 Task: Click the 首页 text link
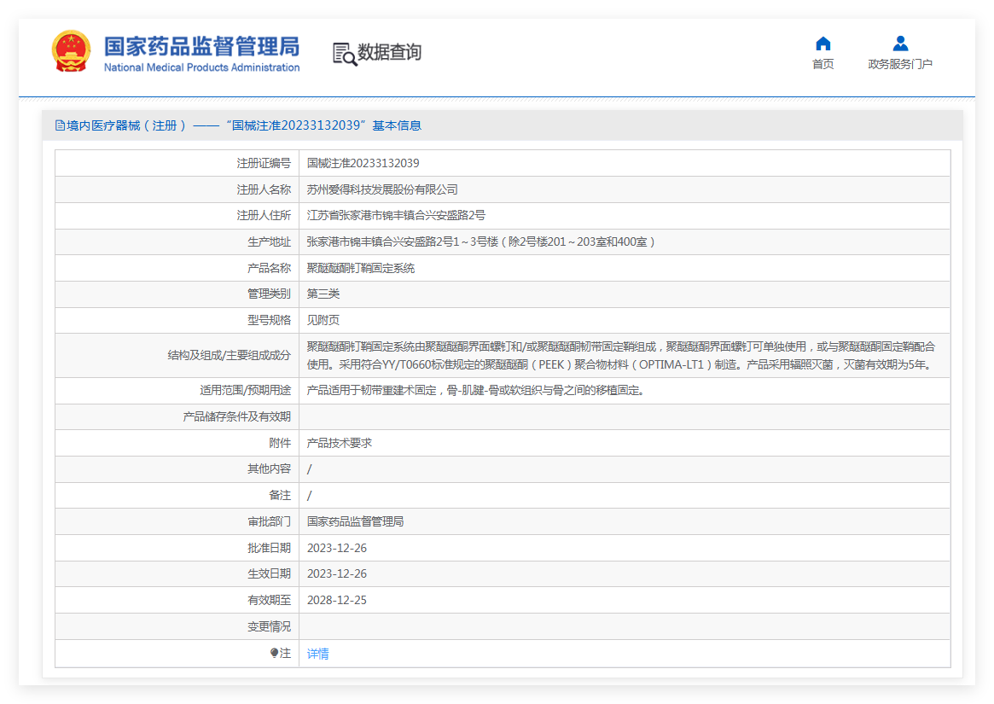click(823, 64)
